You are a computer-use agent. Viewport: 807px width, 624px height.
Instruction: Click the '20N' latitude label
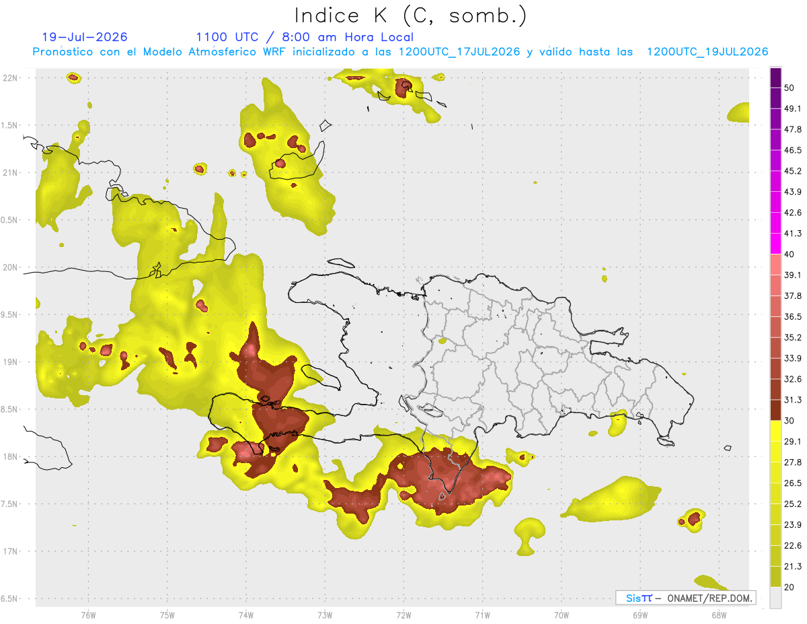pos(9,267)
